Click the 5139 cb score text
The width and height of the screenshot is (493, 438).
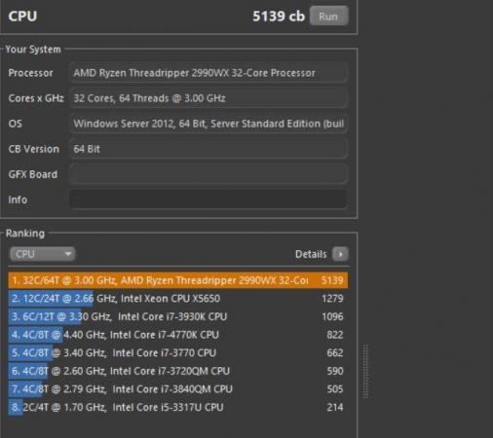[279, 17]
